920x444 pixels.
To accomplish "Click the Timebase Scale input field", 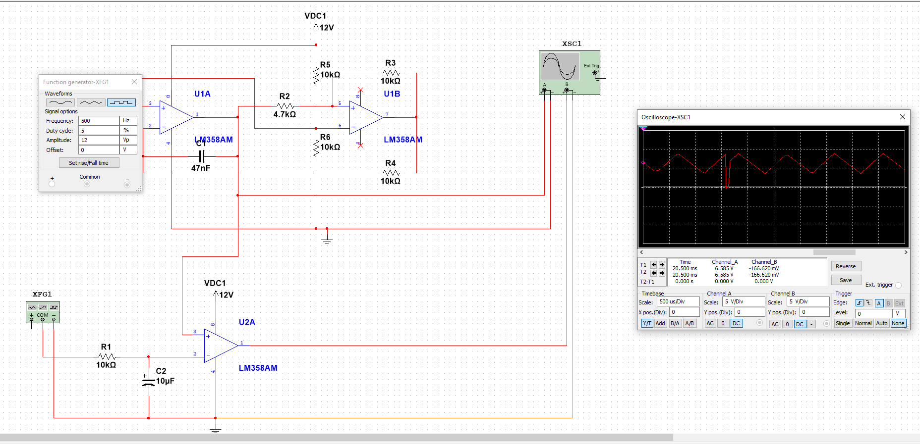I will click(678, 301).
